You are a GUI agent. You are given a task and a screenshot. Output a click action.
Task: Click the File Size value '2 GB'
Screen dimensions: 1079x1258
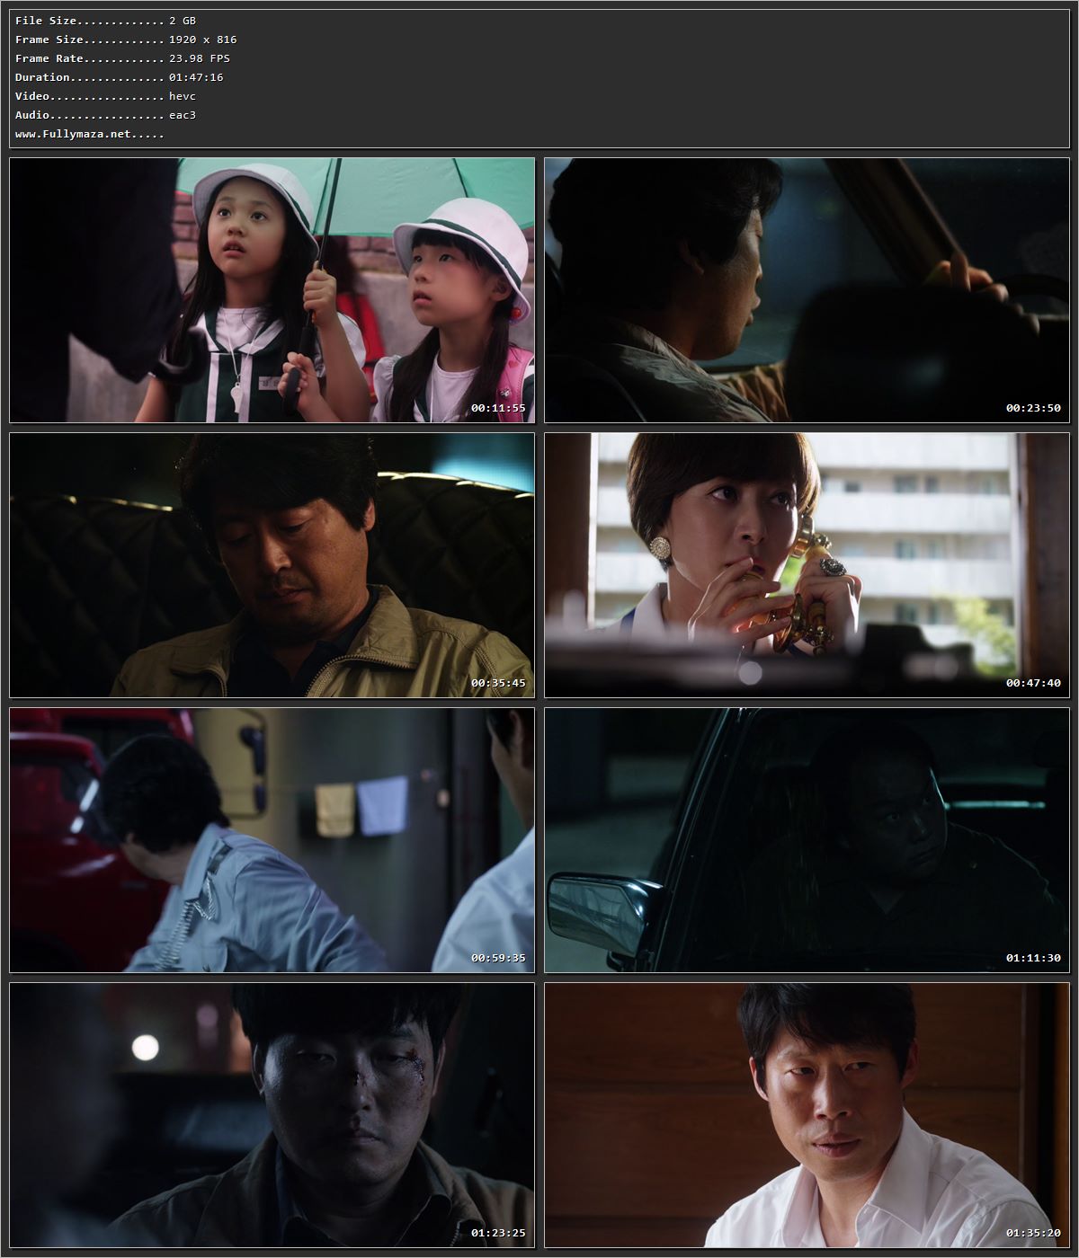tap(183, 21)
